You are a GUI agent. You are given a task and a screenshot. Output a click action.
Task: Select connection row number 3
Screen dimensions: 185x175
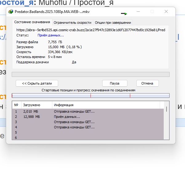pyautogui.click(x=88, y=122)
